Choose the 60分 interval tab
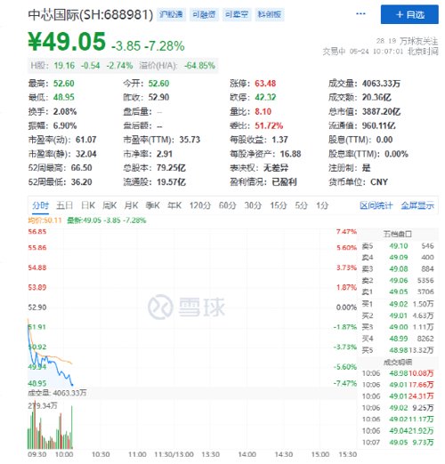This screenshot has height=464, width=445. (227, 205)
